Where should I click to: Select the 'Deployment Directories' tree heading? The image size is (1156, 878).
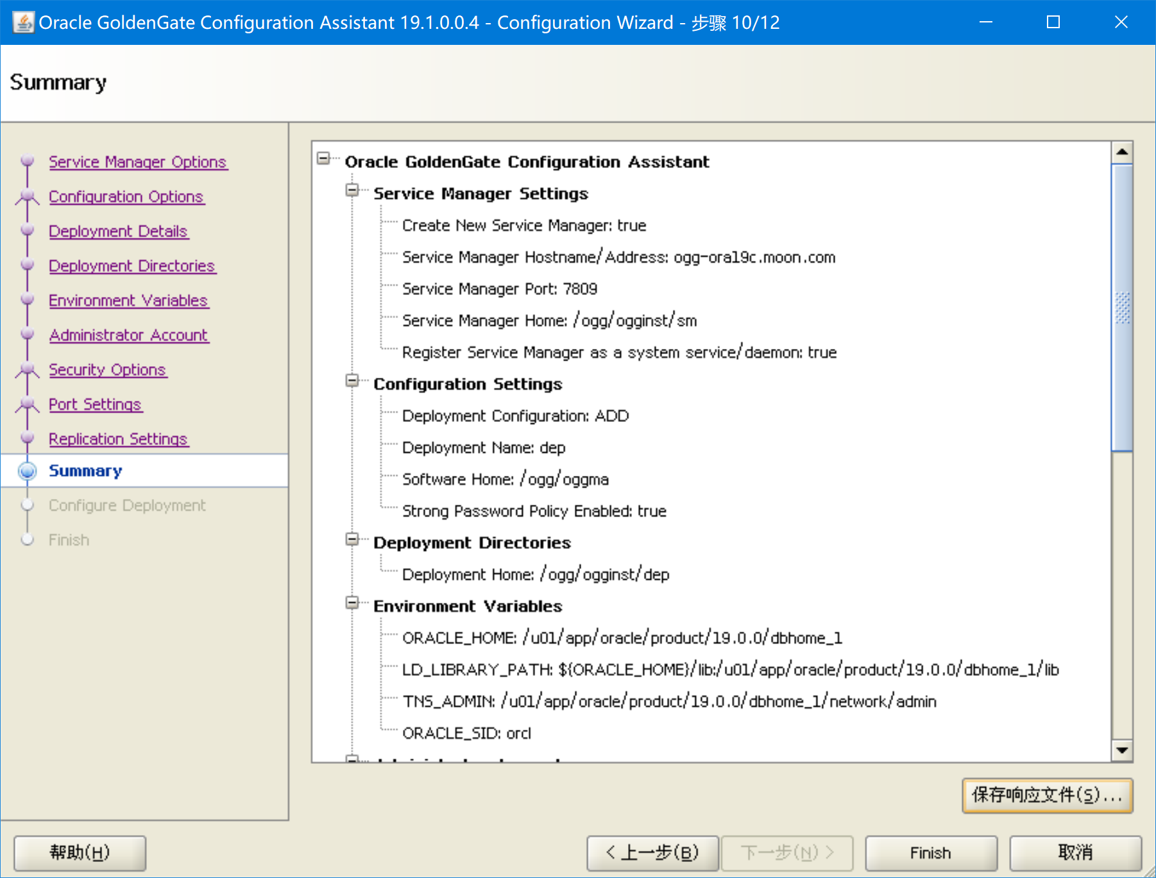point(472,543)
